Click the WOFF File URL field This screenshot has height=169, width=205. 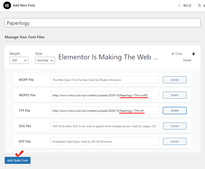(x=105, y=80)
